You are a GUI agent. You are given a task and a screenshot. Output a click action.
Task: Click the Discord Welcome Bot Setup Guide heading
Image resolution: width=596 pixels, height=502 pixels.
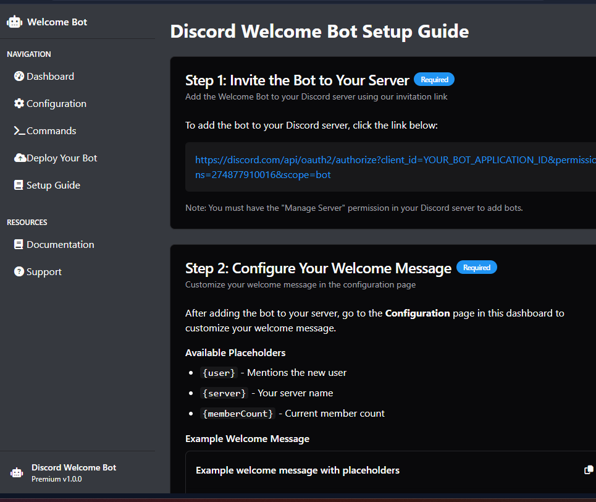click(x=319, y=31)
